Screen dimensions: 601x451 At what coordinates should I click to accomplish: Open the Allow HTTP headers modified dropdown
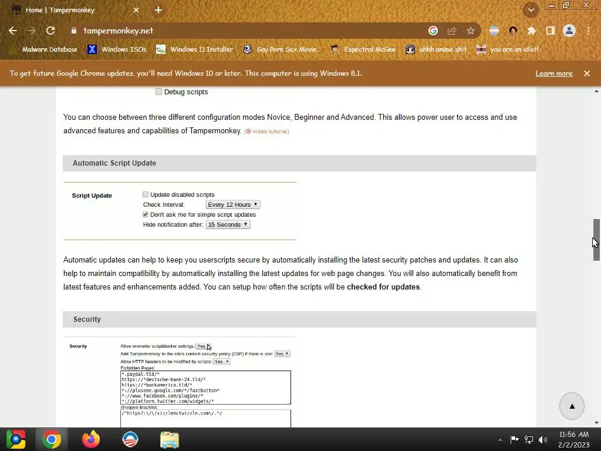click(x=221, y=361)
